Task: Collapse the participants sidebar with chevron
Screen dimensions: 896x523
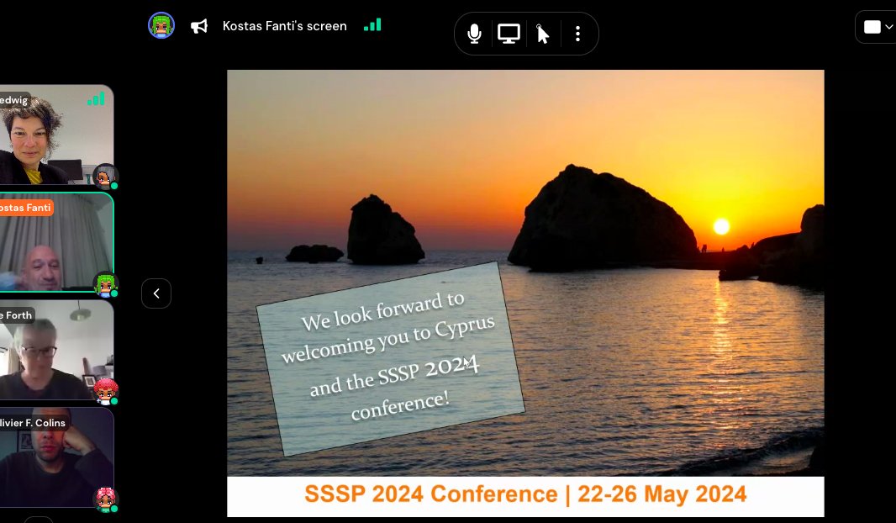Action: [x=156, y=293]
